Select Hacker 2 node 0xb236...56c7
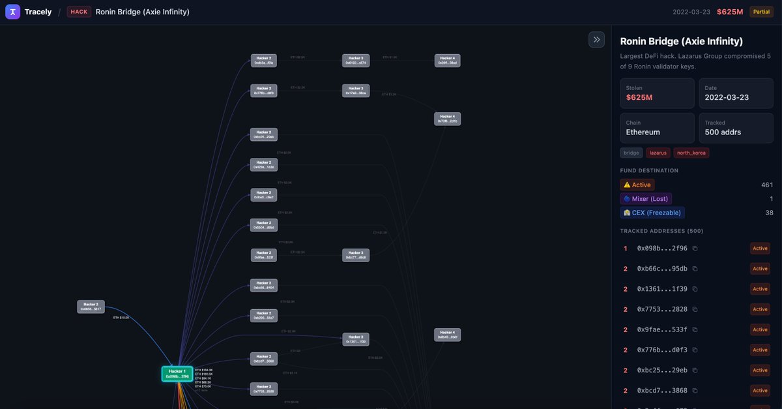 click(264, 315)
